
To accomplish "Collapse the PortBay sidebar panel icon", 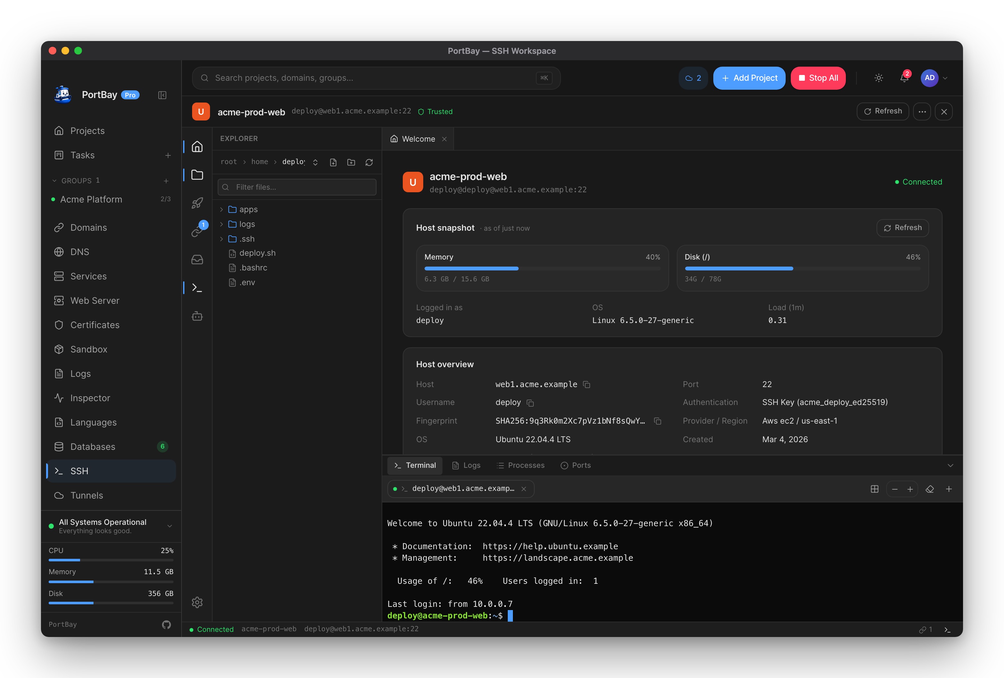I will (x=162, y=95).
